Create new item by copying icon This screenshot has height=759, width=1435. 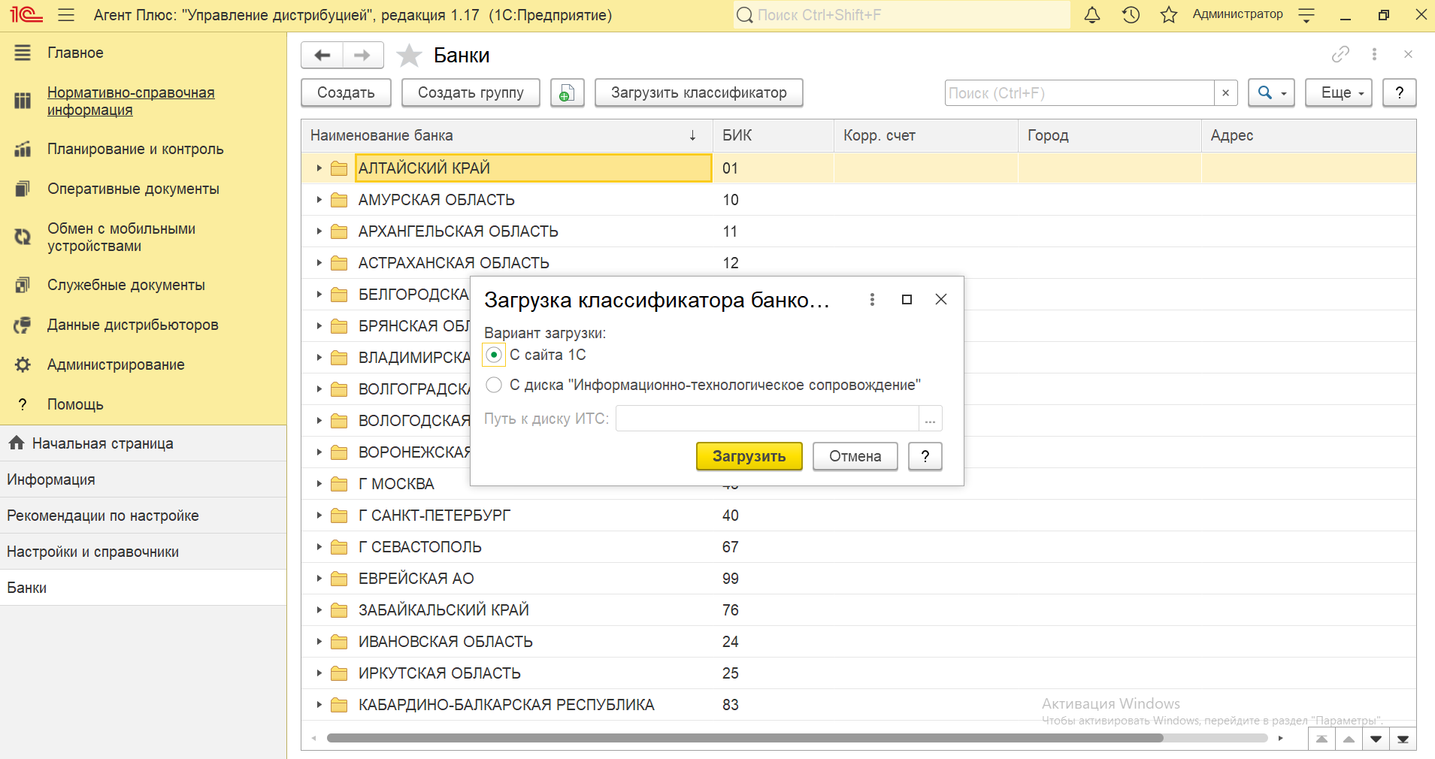click(x=568, y=92)
